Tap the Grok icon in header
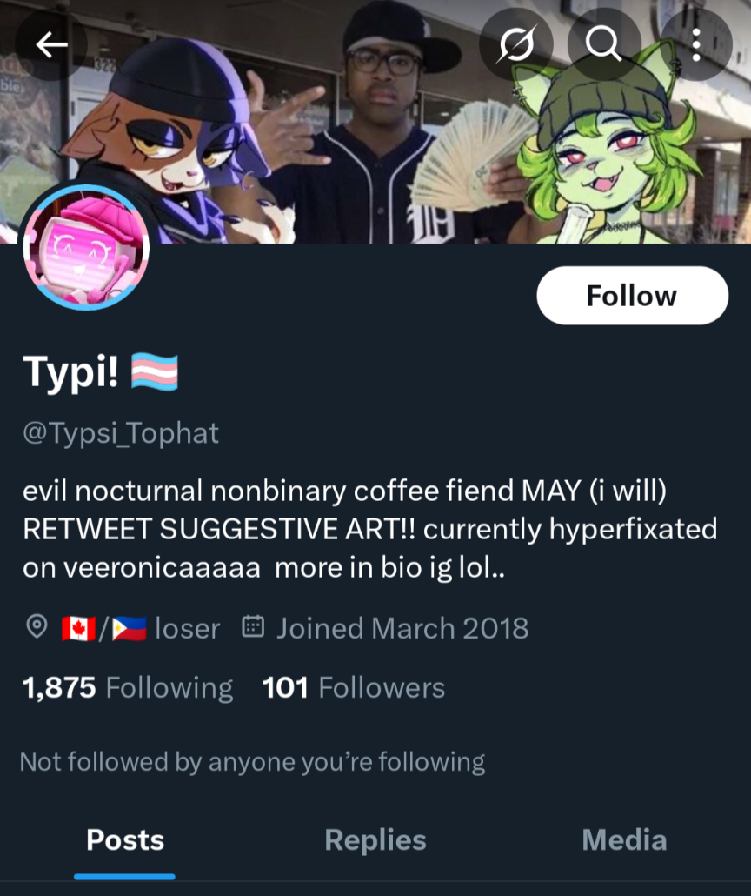 coord(515,45)
